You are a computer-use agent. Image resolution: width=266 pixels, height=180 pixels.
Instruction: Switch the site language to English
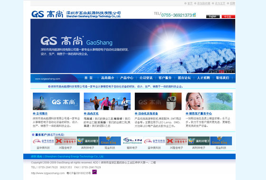(x=213, y=17)
